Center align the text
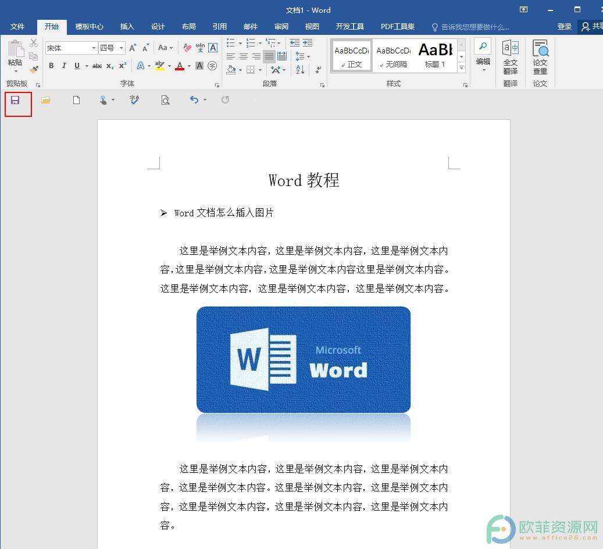603x549 pixels. point(244,56)
